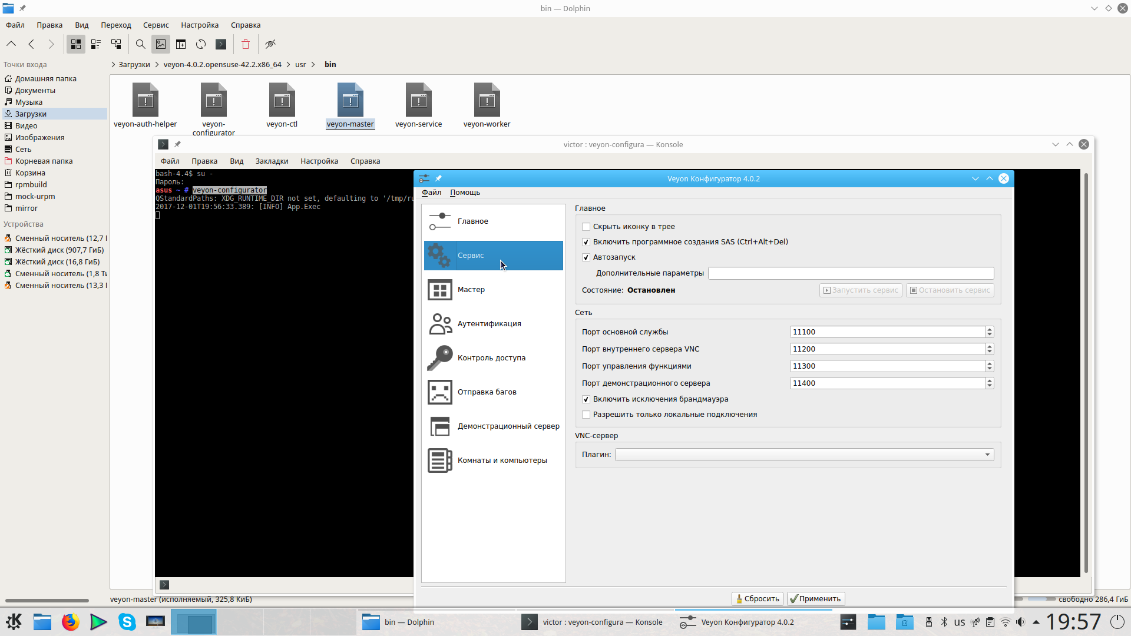1131x636 pixels.
Task: Open the Master section in the sidebar
Action: [x=471, y=290]
